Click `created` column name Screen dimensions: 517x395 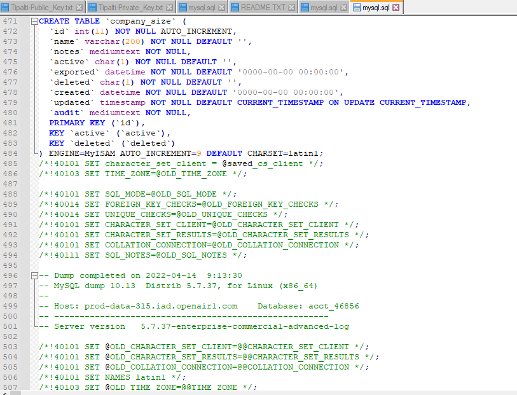(x=72, y=92)
